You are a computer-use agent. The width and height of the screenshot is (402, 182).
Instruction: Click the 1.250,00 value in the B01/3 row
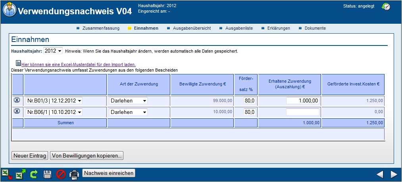[x=374, y=101]
